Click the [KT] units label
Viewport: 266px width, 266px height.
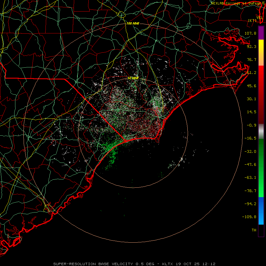(x=252, y=20)
